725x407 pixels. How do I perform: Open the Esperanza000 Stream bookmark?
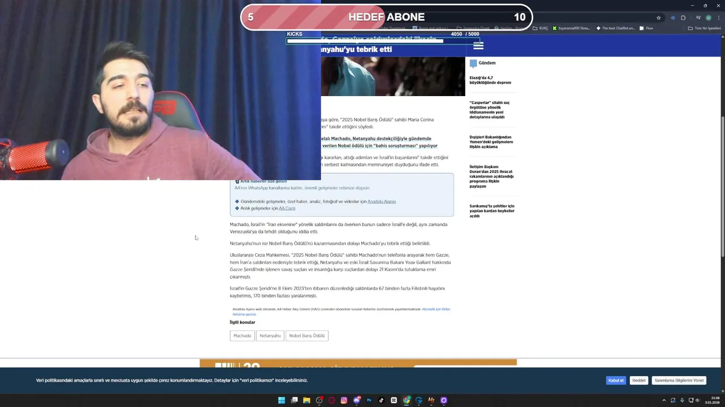coord(571,28)
